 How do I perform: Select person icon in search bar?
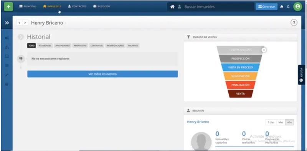[x=179, y=7]
